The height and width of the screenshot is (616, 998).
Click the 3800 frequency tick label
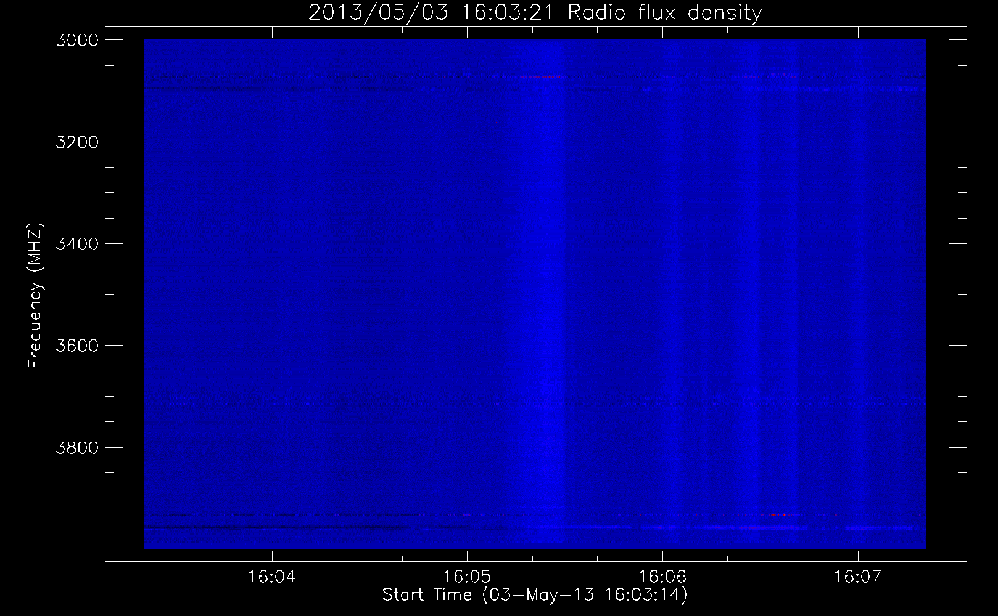[77, 447]
